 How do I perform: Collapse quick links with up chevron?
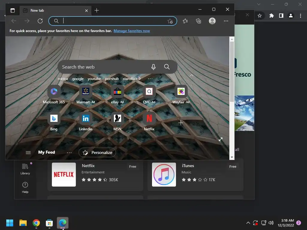[x=192, y=75]
